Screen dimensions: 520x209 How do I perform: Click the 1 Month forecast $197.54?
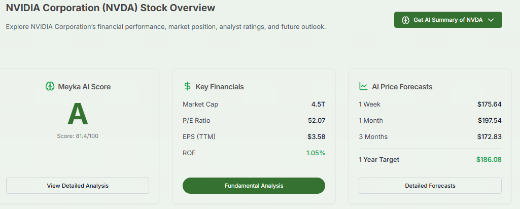489,121
